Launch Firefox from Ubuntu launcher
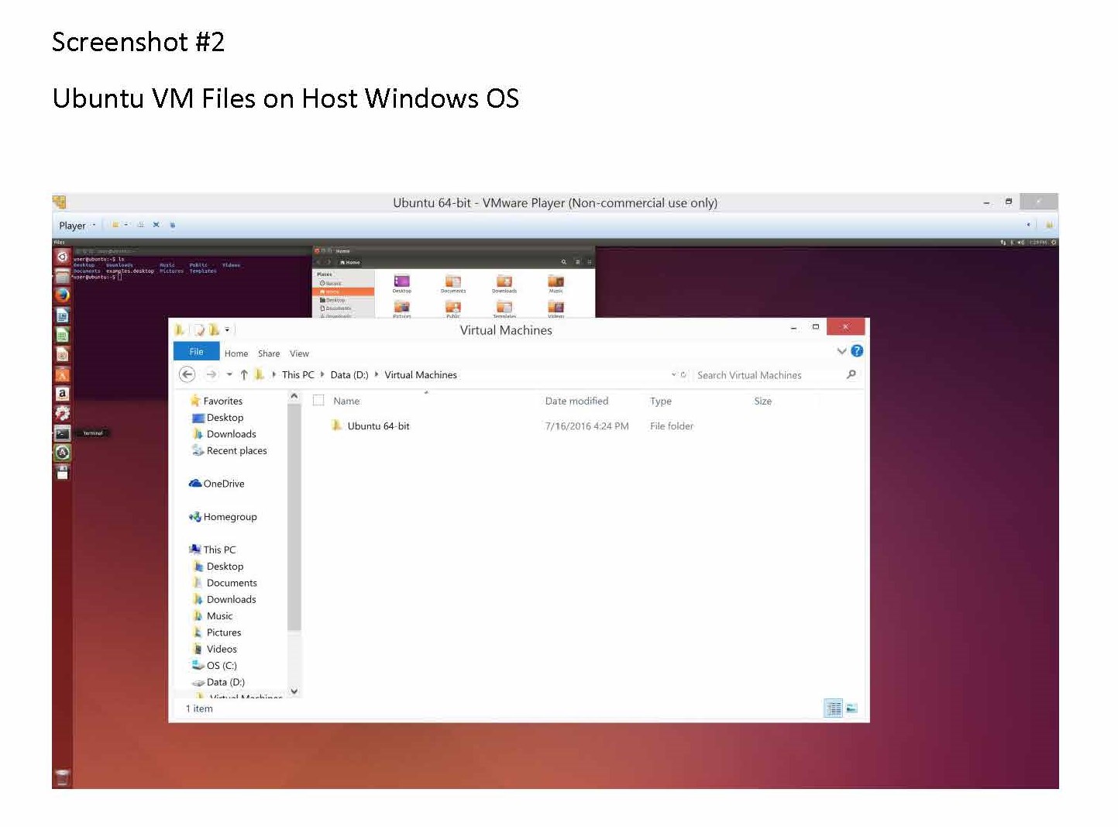The image size is (1118, 827). 63,295
